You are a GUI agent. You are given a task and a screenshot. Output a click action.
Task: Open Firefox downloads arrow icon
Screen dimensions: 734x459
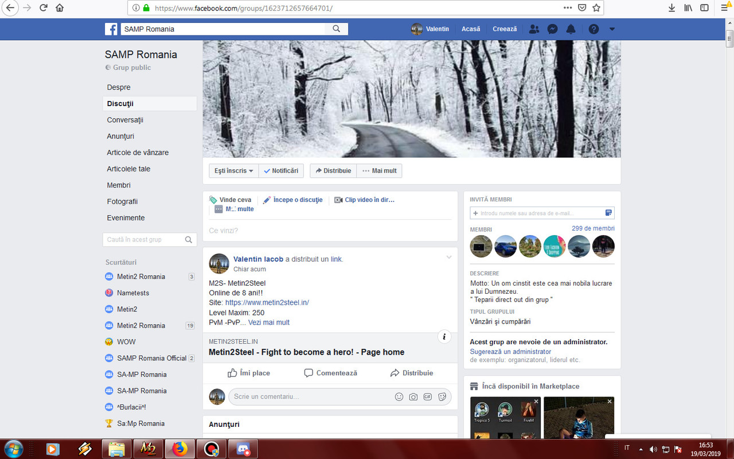[672, 8]
